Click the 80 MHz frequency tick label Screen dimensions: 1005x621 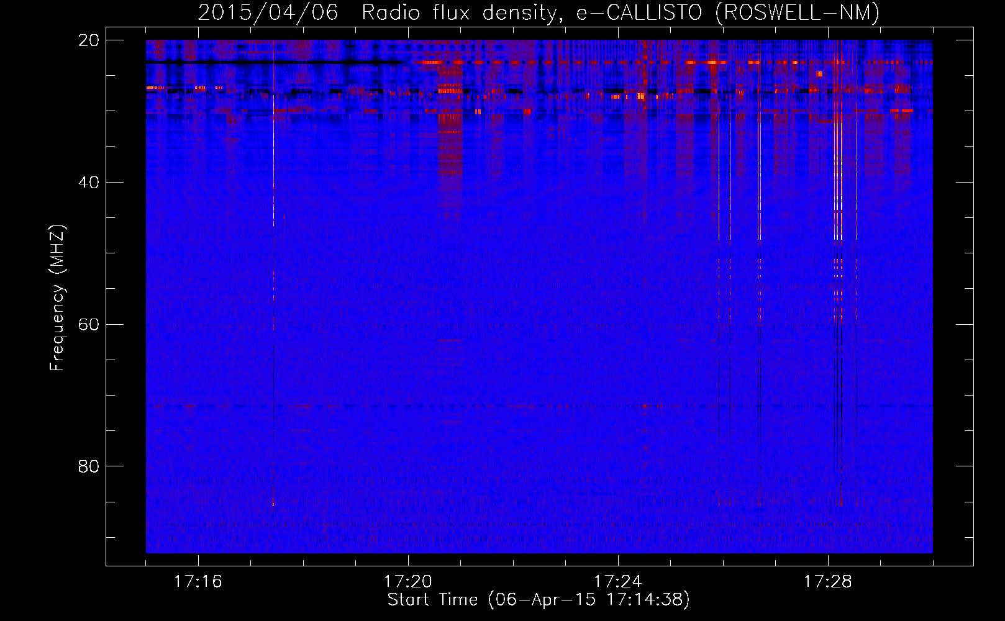(88, 466)
